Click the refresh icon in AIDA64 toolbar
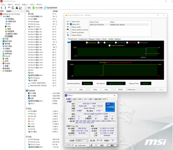Viewport: 173px width, 150px height. point(13,8)
